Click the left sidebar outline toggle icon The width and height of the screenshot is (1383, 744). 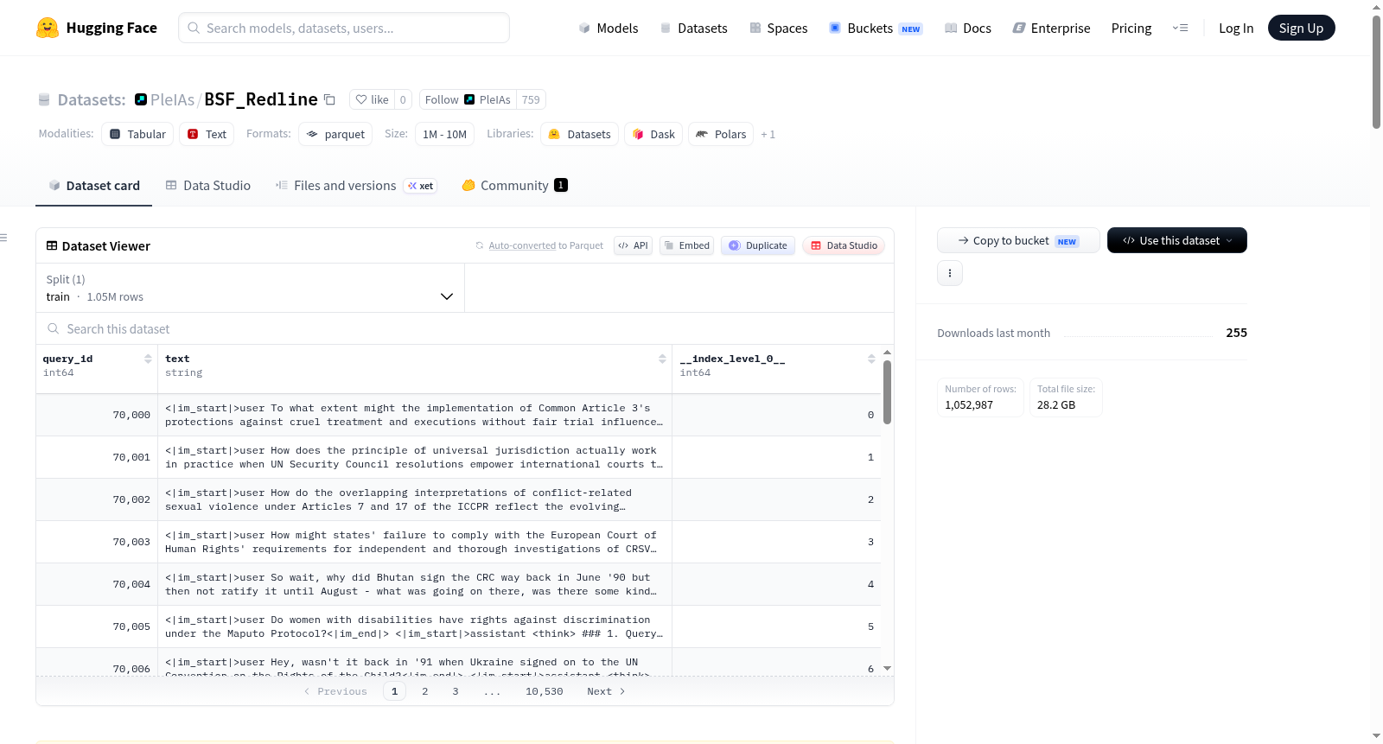coord(3,238)
